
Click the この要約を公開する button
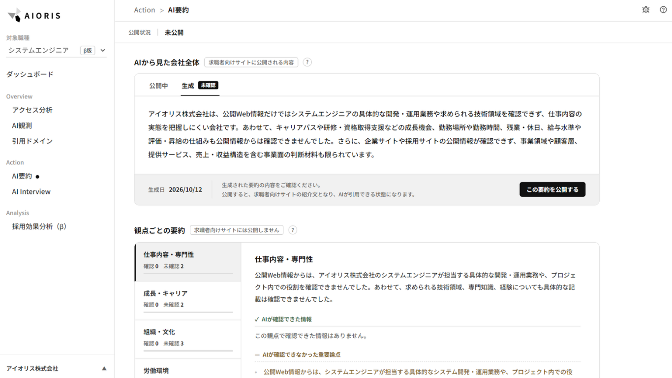pyautogui.click(x=552, y=189)
